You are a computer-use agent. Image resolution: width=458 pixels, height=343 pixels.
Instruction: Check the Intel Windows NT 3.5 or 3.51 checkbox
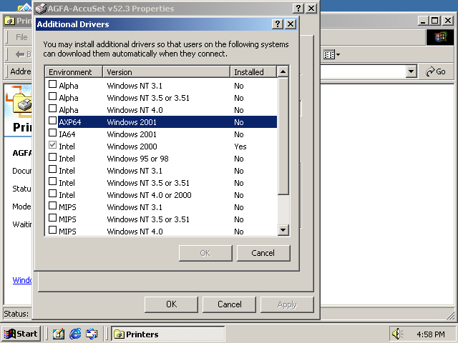[52, 182]
